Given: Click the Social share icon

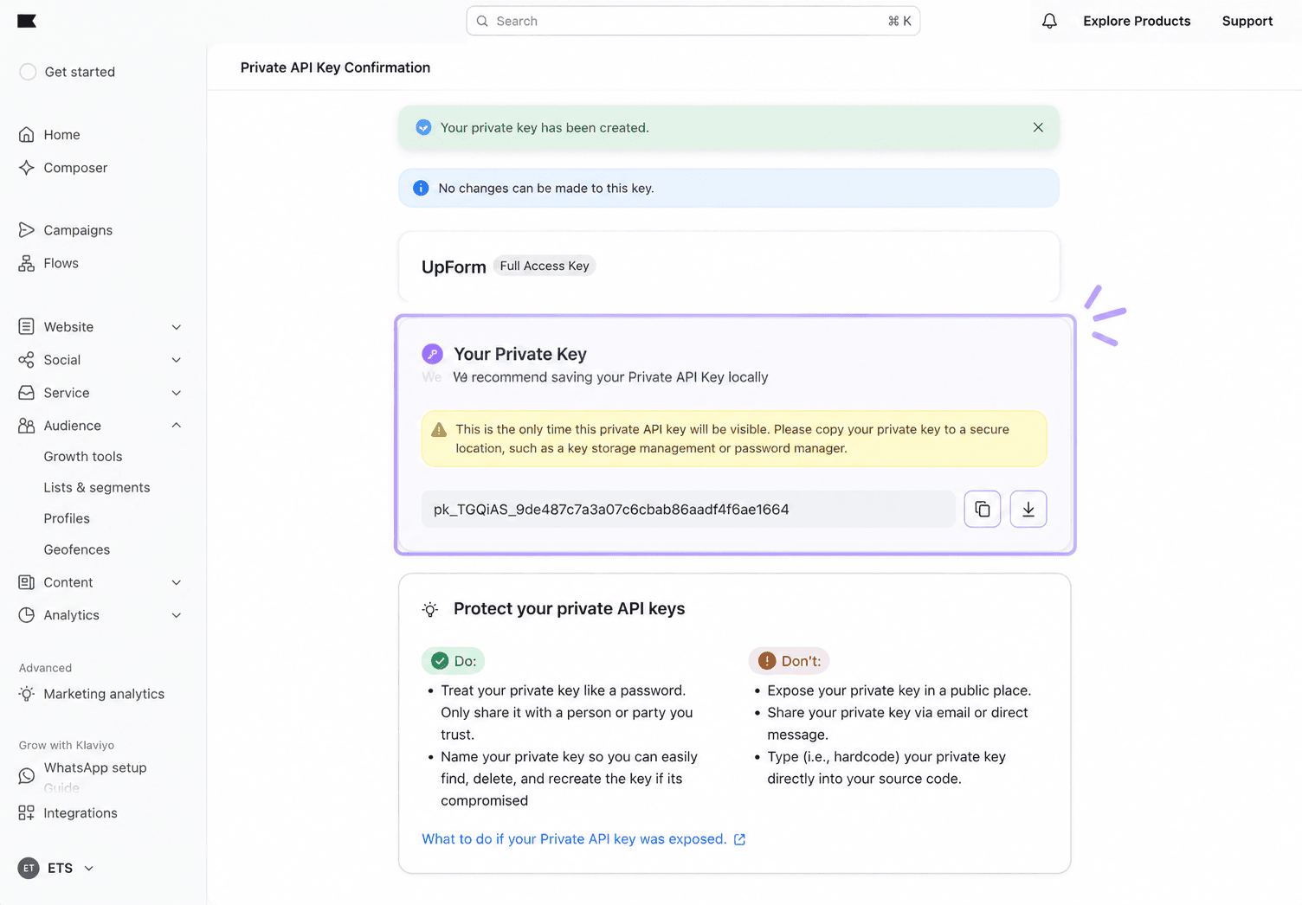Looking at the screenshot, I should 27,360.
